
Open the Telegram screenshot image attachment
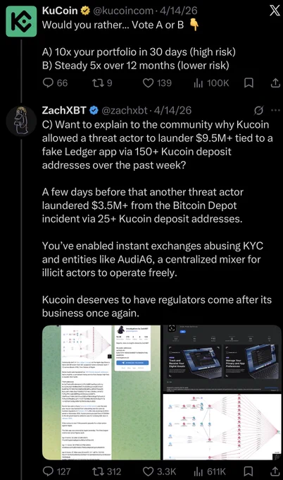pyautogui.click(x=101, y=392)
